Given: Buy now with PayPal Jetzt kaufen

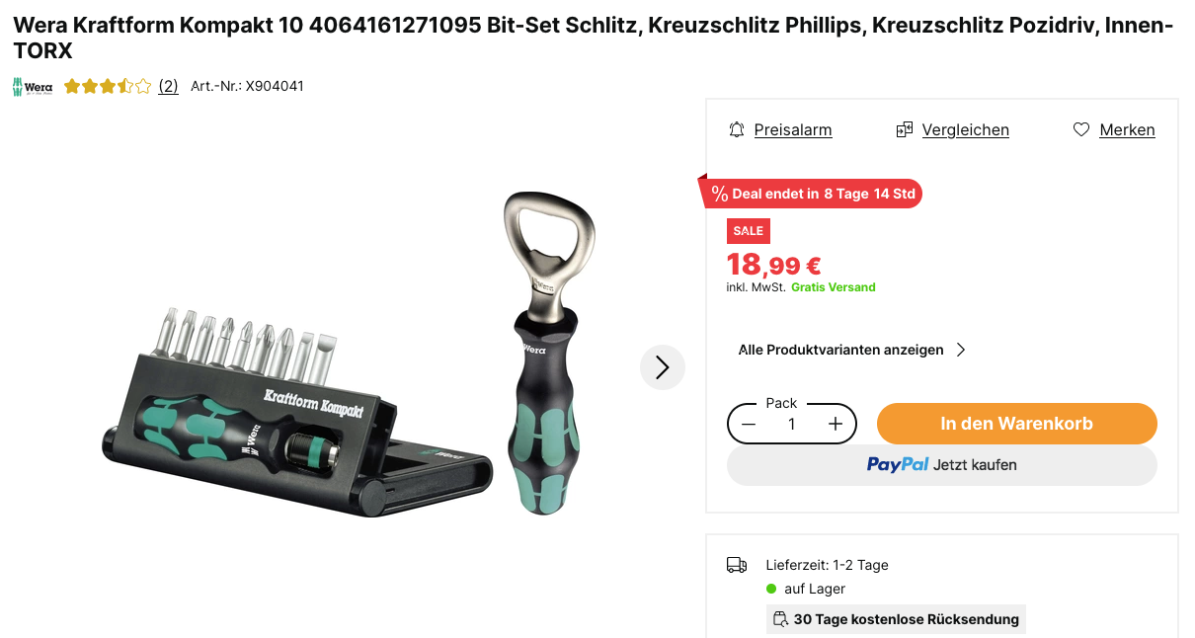Looking at the screenshot, I should (942, 465).
